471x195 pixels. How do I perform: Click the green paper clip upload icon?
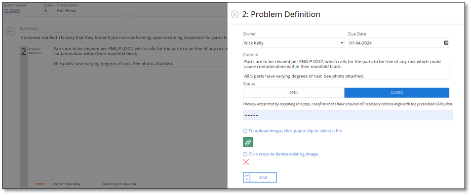(x=248, y=142)
